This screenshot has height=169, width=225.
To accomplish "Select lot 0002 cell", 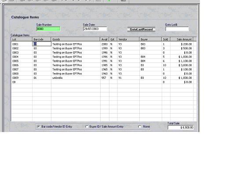I will [x=22, y=48].
